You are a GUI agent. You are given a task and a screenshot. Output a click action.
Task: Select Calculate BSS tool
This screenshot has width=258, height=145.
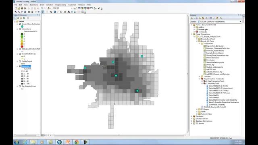(x=214, y=97)
